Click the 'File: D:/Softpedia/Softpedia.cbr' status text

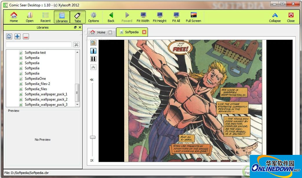pyautogui.click(x=27, y=173)
